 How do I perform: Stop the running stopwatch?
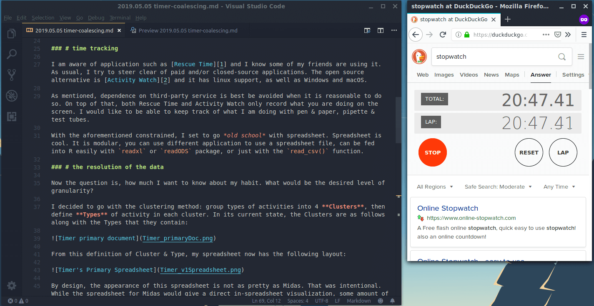pyautogui.click(x=432, y=152)
